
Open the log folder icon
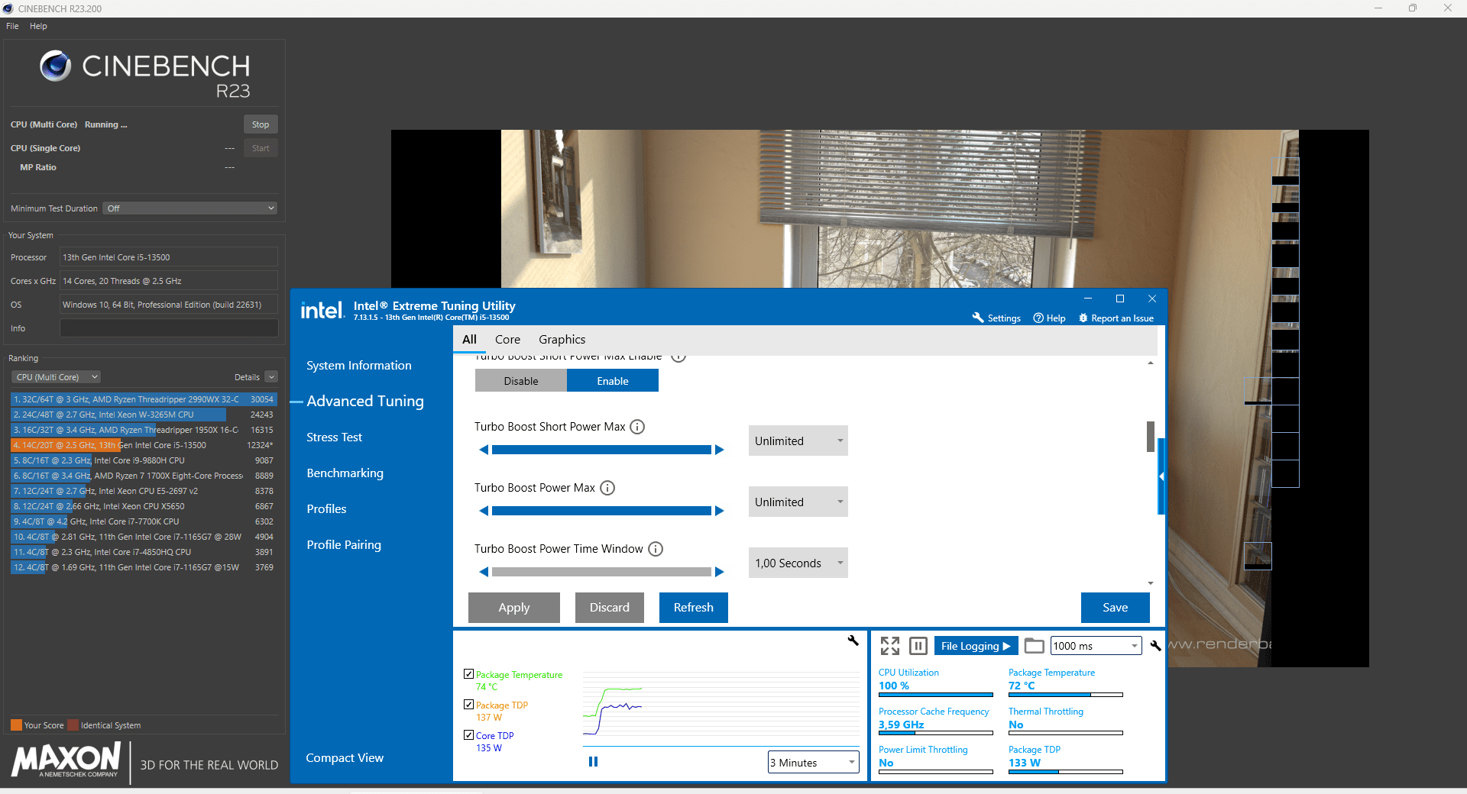click(1034, 646)
